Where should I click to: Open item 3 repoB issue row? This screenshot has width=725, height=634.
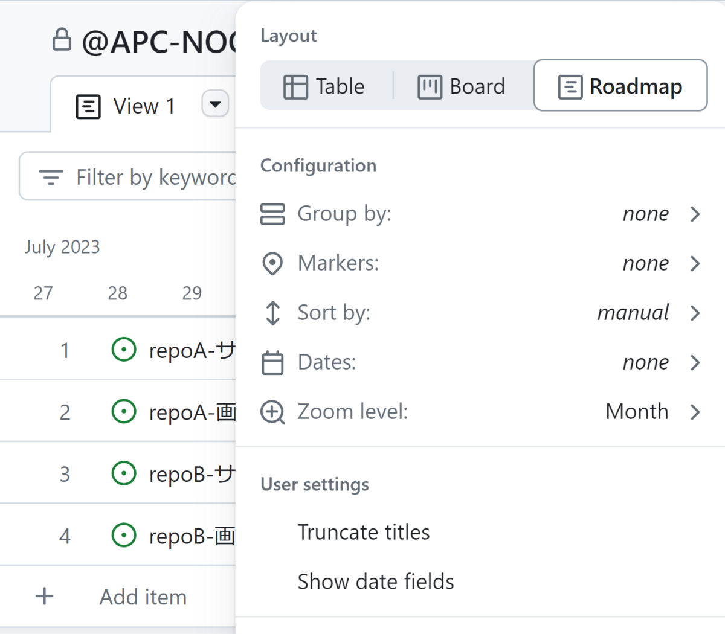point(191,475)
